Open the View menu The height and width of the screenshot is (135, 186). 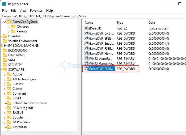tap(23, 11)
